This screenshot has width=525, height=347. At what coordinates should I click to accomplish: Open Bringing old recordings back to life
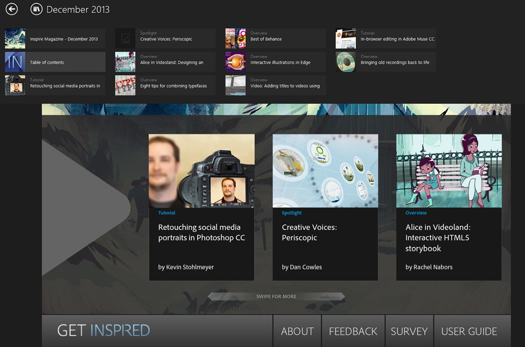point(386,62)
